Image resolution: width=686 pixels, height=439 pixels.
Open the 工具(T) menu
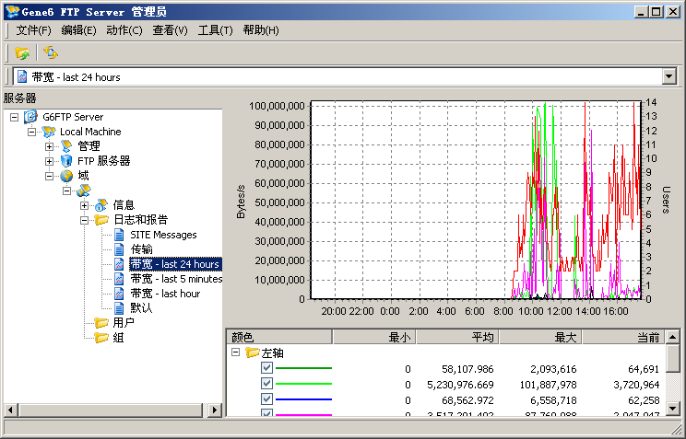pyautogui.click(x=215, y=30)
